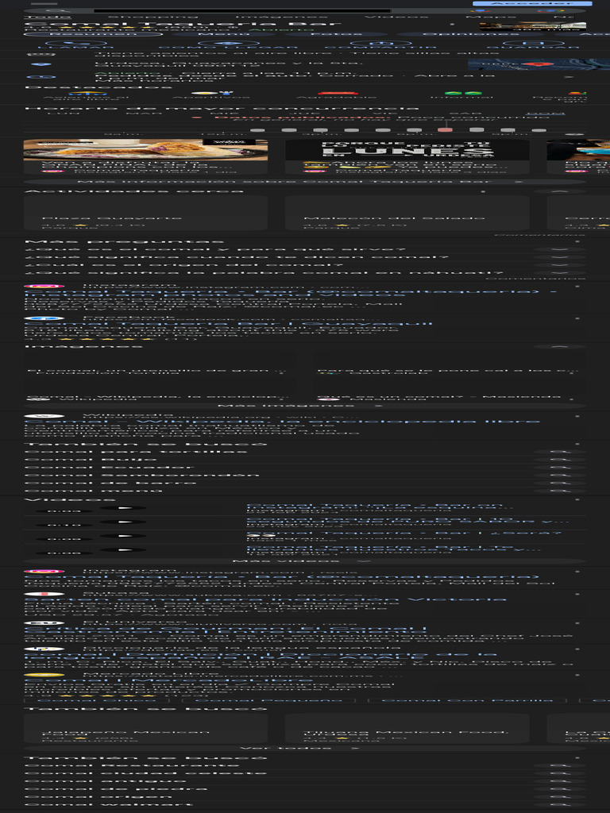Collapse the Imágenes section chevron

tap(560, 346)
